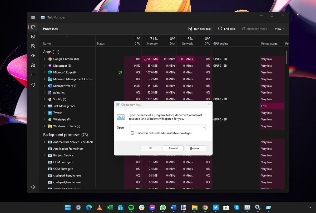Image resolution: width=316 pixels, height=213 pixels.
Task: Open the App history page in sidebar
Action: (x=33, y=46)
